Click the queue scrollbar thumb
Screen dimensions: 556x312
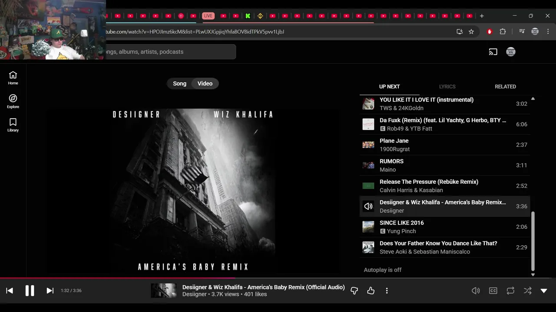[x=533, y=241]
